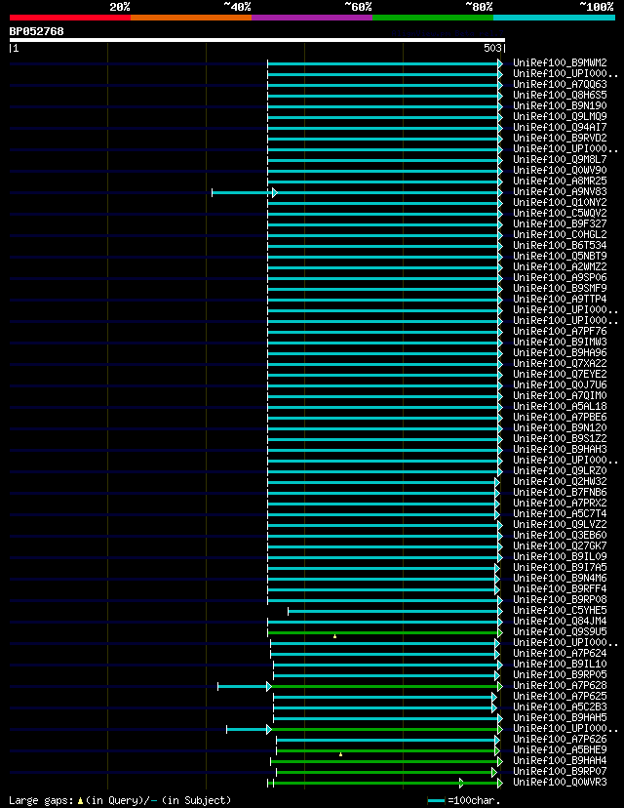Select the UniRef100_B9IL09 hit label
The width and height of the screenshot is (624, 808).
coord(560,557)
